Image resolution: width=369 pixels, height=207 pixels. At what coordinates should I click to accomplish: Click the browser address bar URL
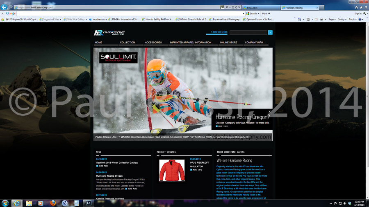tap(35, 7)
